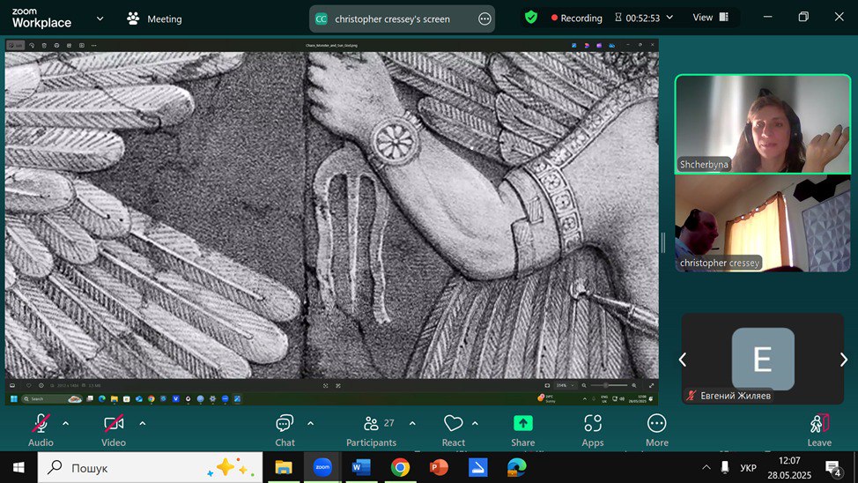The height and width of the screenshot is (483, 858).
Task: Open Microsoft Word from taskbar
Action: pos(361,468)
